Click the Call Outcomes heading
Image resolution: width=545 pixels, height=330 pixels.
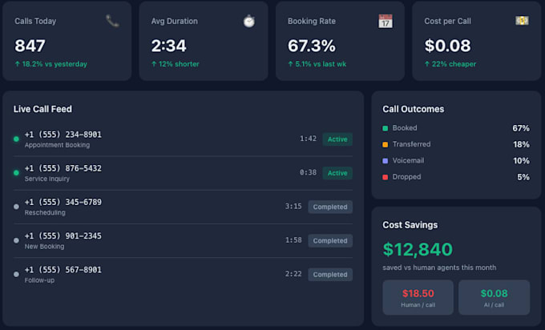[x=414, y=109]
